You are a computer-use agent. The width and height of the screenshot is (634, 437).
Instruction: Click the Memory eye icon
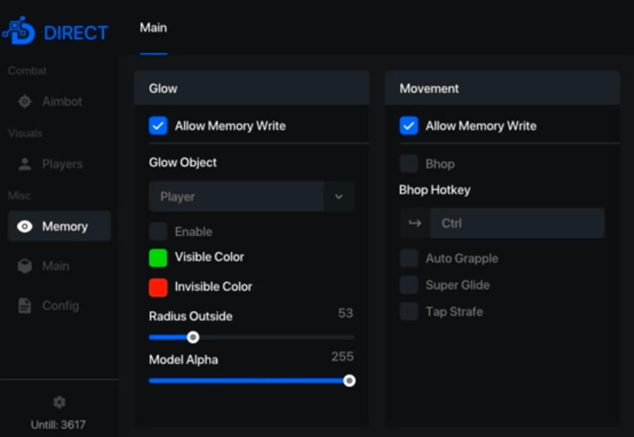coord(25,227)
